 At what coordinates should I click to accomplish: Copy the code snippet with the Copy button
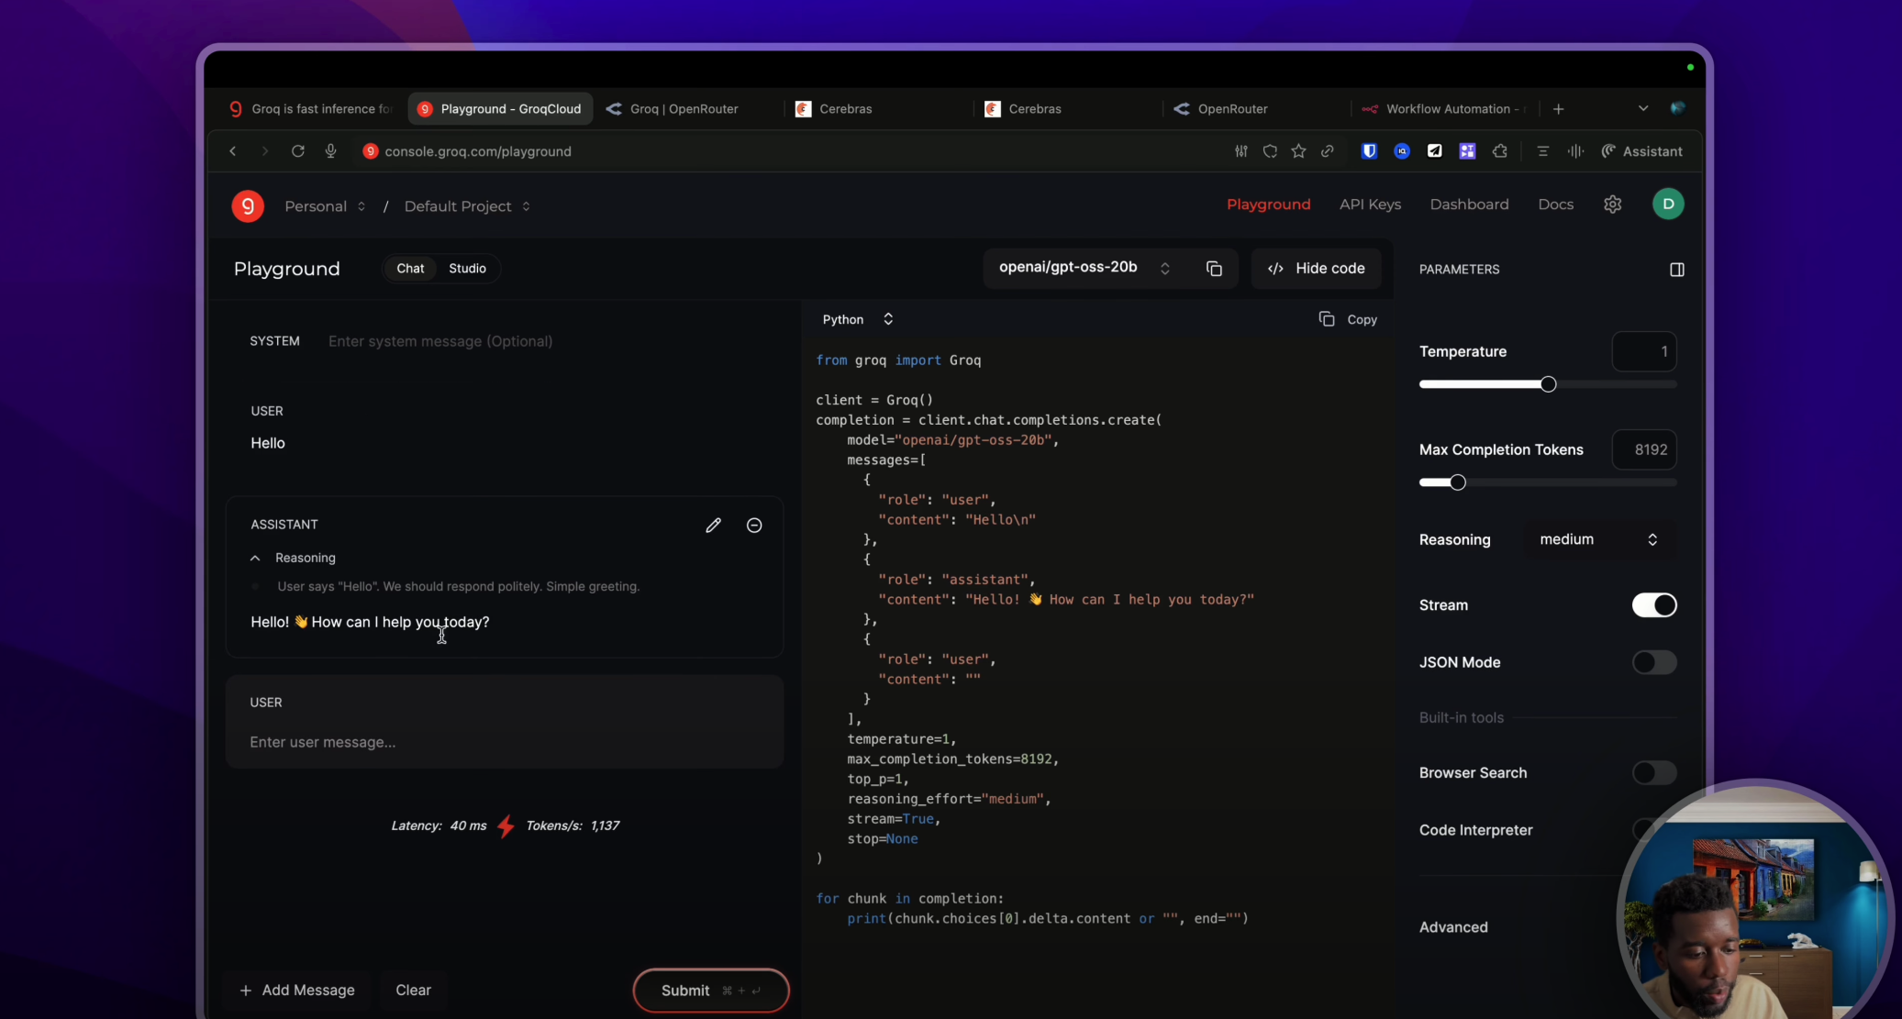click(1347, 319)
